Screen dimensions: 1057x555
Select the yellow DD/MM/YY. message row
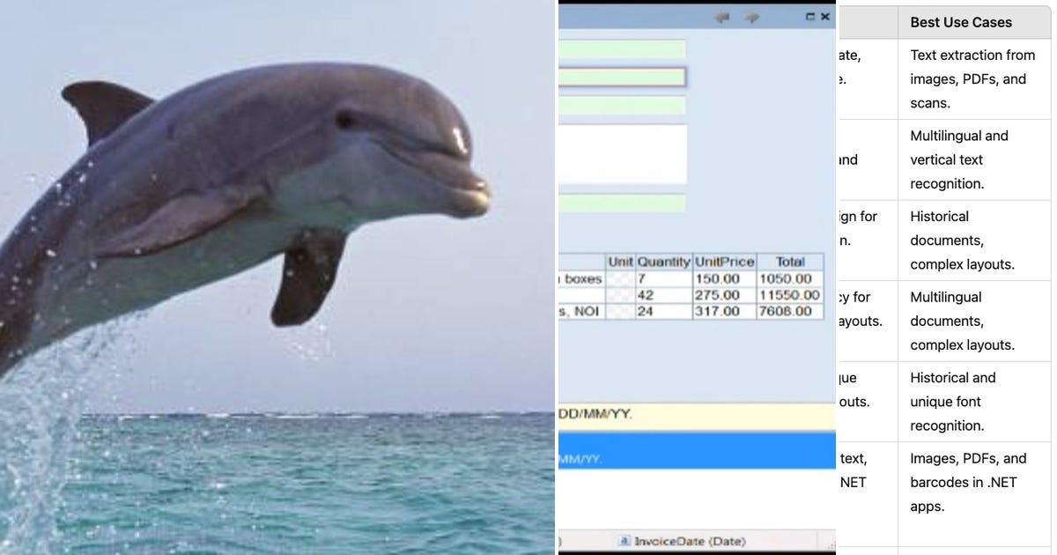pyautogui.click(x=697, y=417)
